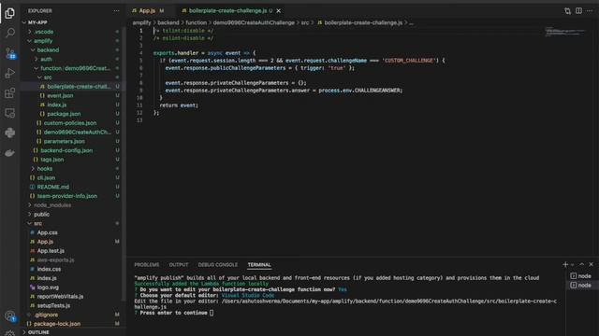Open the Explorer view icon

click(x=10, y=13)
